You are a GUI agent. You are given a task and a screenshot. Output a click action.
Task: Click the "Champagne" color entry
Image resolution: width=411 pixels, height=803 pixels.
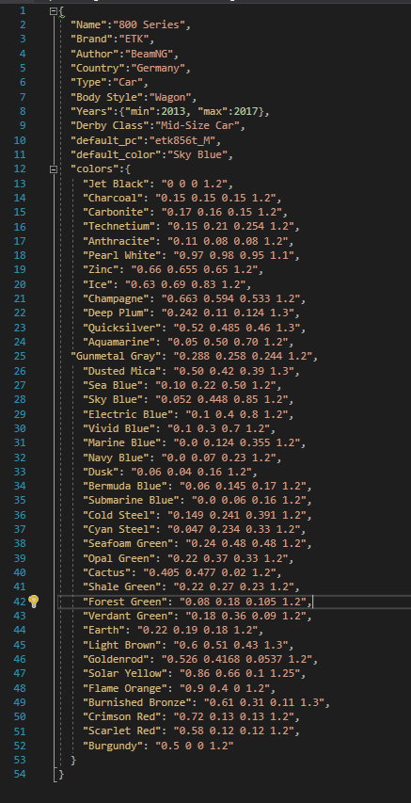coord(194,298)
